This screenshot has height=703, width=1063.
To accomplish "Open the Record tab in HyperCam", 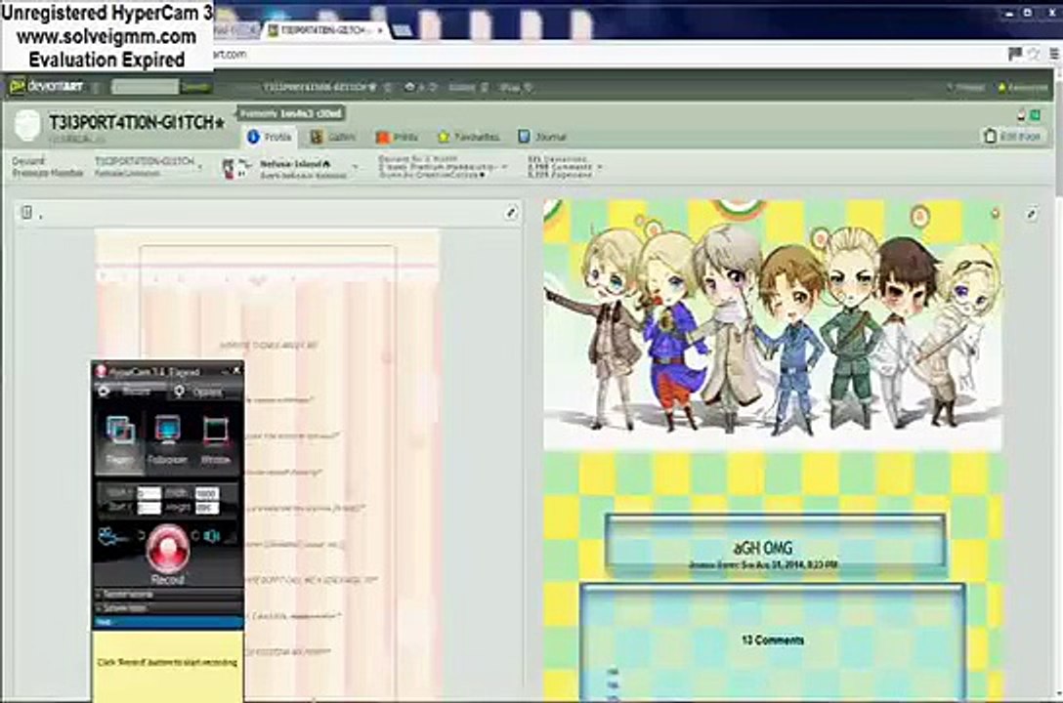I will tap(130, 391).
